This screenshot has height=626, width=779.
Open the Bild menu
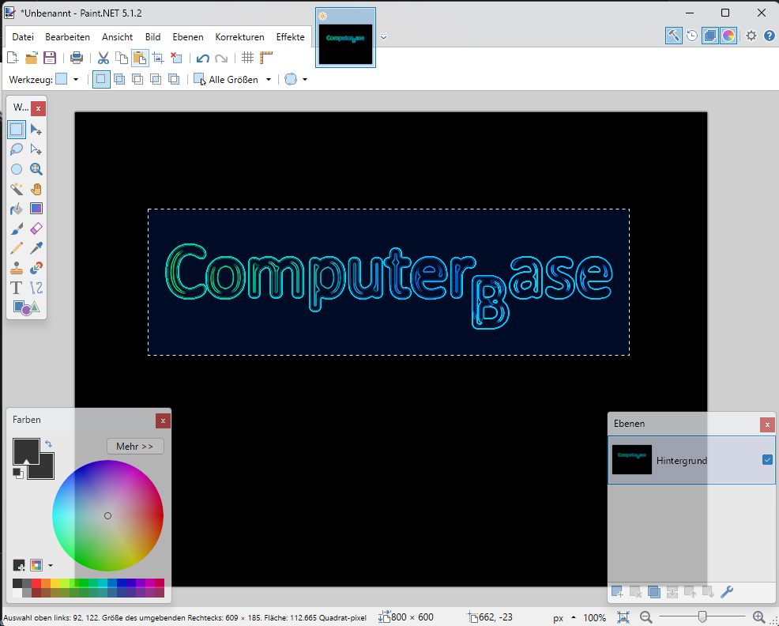pos(153,37)
